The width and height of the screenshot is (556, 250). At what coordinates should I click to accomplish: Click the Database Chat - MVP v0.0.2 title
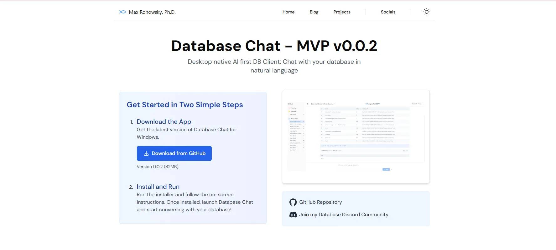[274, 46]
